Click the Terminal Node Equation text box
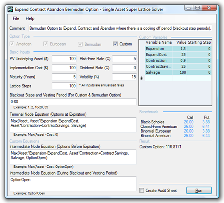The image size is (224, 203). (x=73, y=125)
